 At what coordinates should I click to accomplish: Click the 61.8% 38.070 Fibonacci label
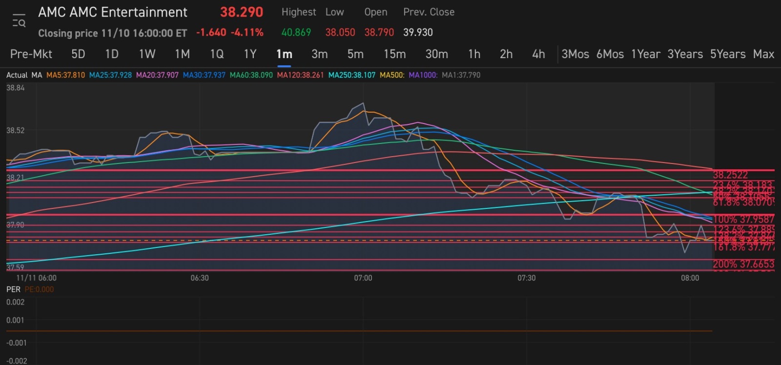coord(744,202)
